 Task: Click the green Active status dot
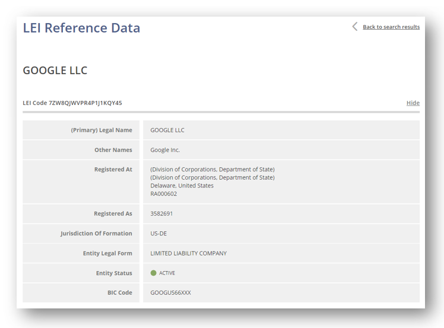click(x=154, y=273)
